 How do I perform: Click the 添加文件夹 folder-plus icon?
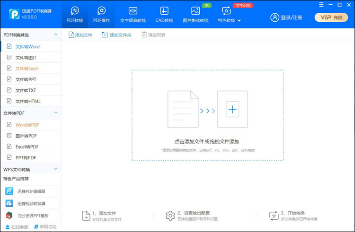105,35
